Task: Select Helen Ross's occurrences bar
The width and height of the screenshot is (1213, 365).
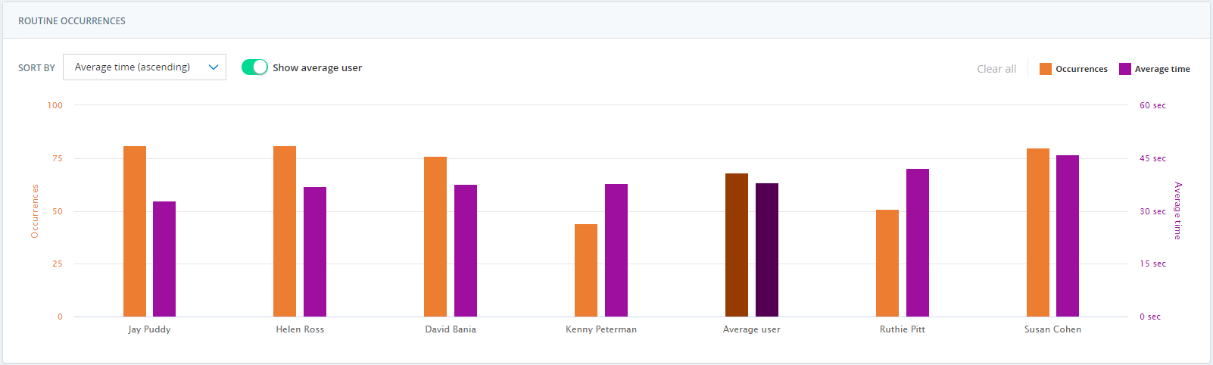Action: coord(285,231)
